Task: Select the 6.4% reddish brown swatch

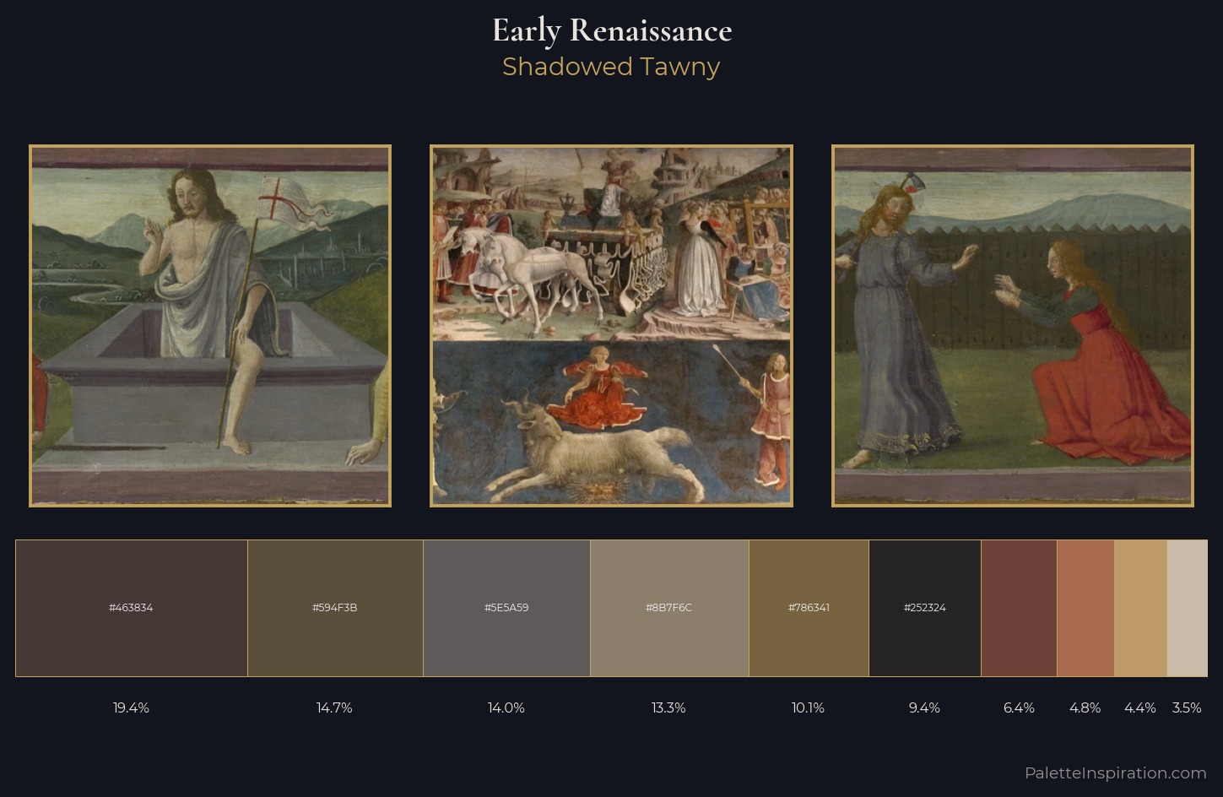Action: tap(1019, 608)
